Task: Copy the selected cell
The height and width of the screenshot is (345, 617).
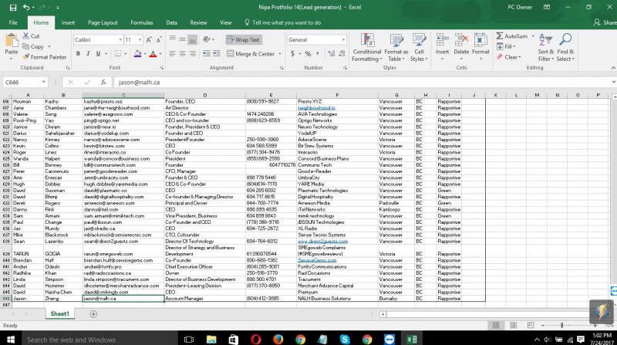Action: click(x=33, y=46)
